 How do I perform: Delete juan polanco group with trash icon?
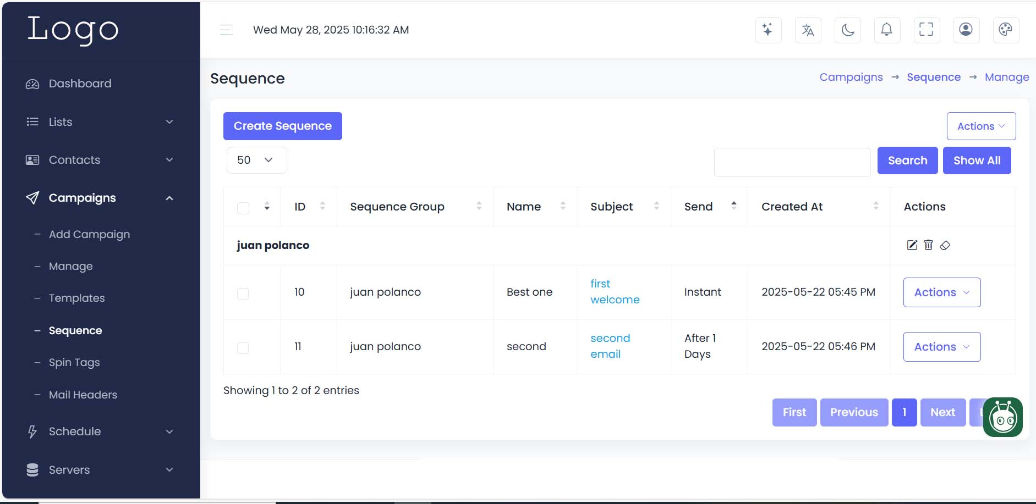coord(928,245)
